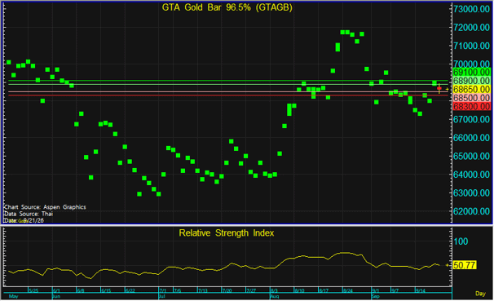The image size is (494, 301).
Task: Click the Day interval label
Action: [480, 294]
